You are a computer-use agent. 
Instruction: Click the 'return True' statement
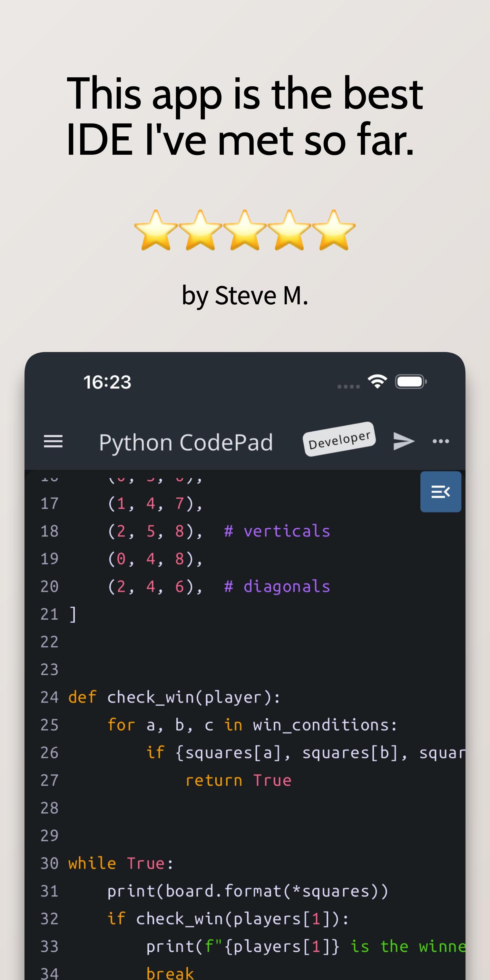(x=238, y=781)
